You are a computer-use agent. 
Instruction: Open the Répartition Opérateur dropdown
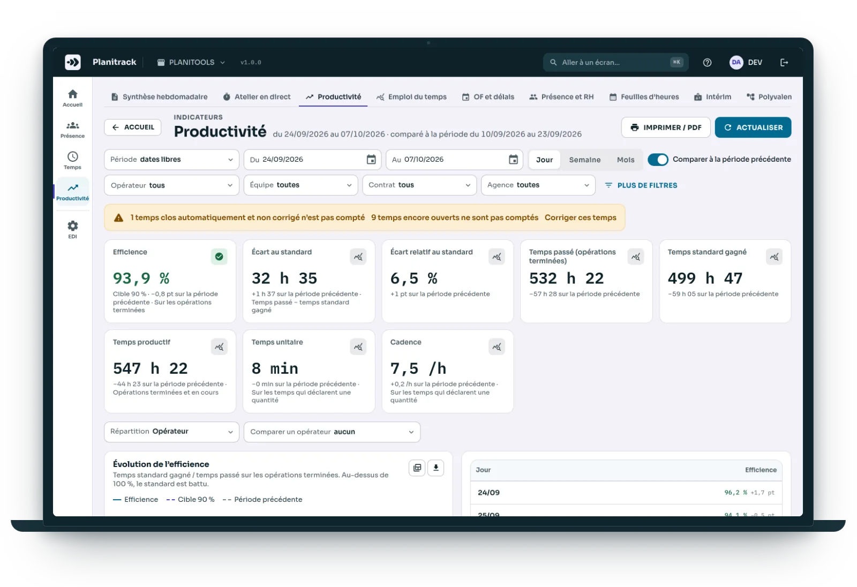[171, 432]
